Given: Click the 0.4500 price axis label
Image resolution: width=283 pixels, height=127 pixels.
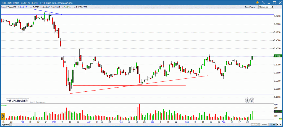Looking at the screenshot, I should tap(277, 40).
